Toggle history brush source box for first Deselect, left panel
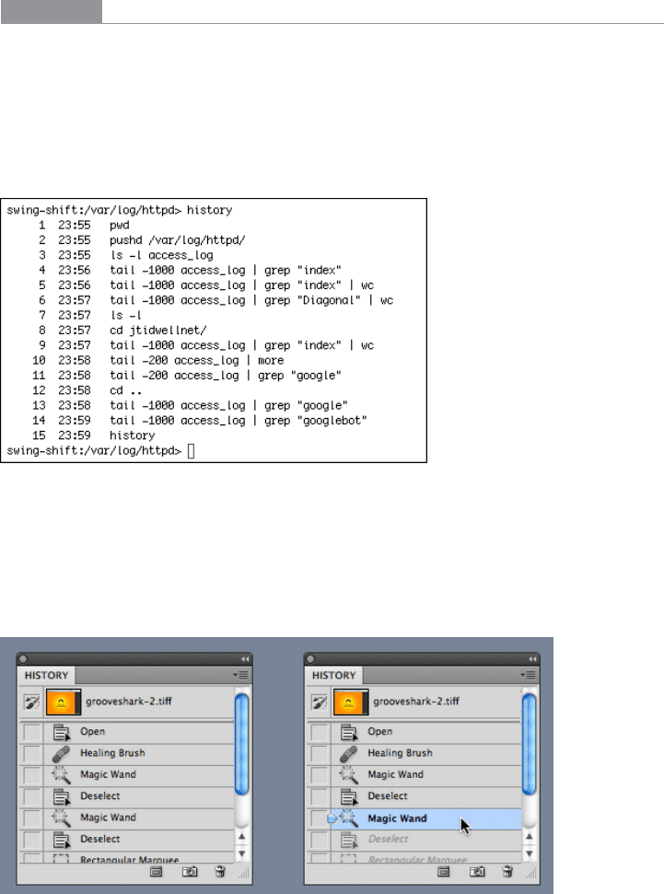This screenshot has width=664, height=894. [32, 796]
